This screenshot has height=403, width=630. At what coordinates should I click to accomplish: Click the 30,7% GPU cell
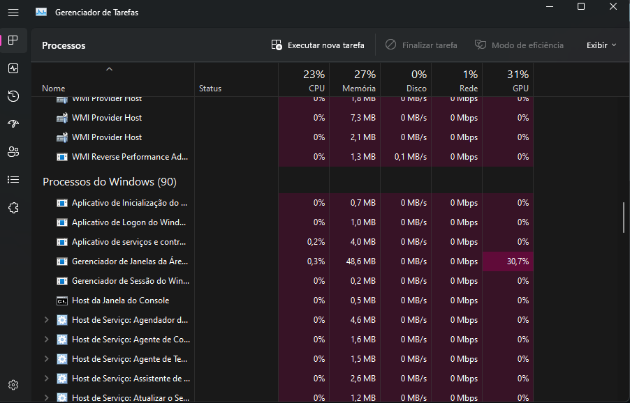[x=508, y=261]
